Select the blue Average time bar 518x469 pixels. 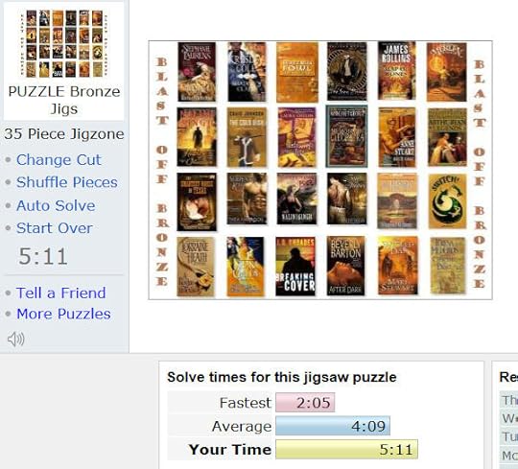[x=333, y=426]
